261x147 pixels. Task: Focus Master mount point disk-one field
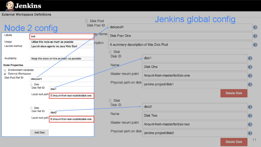click(195, 76)
